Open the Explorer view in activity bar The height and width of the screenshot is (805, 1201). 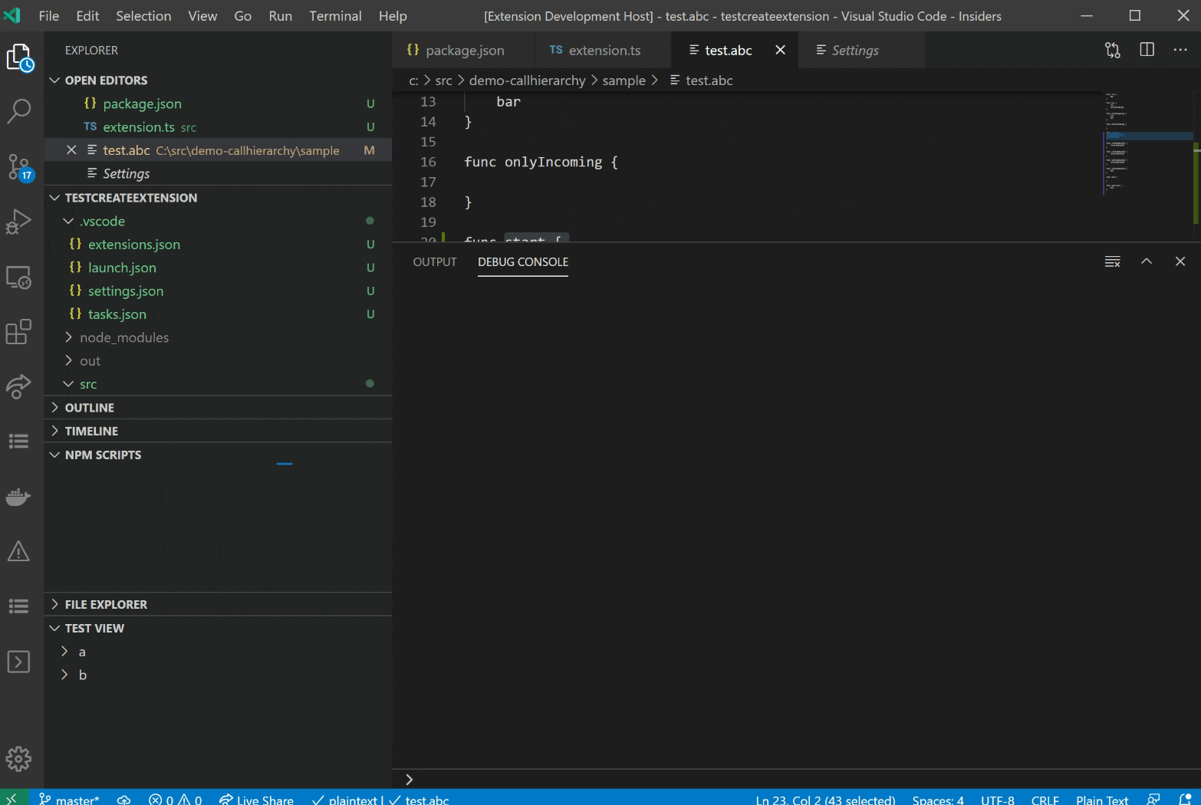click(20, 58)
